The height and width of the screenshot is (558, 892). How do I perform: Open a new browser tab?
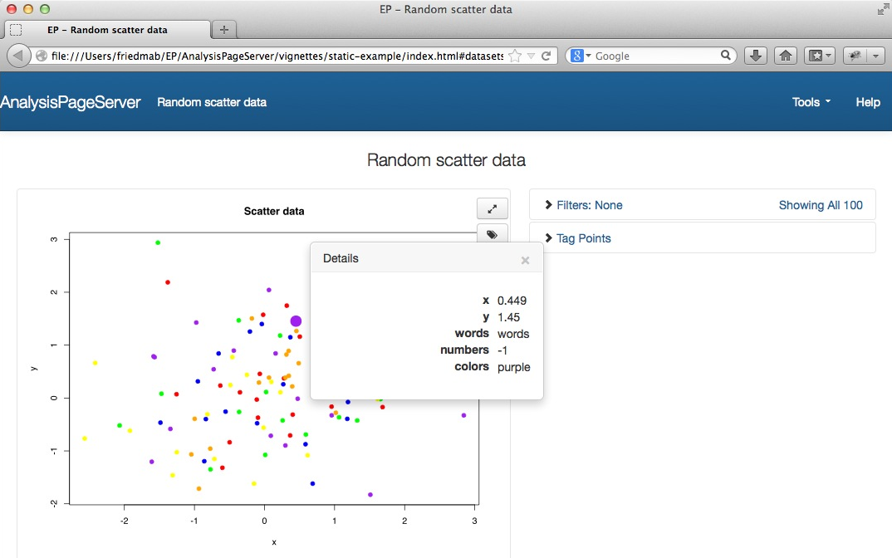pyautogui.click(x=224, y=30)
